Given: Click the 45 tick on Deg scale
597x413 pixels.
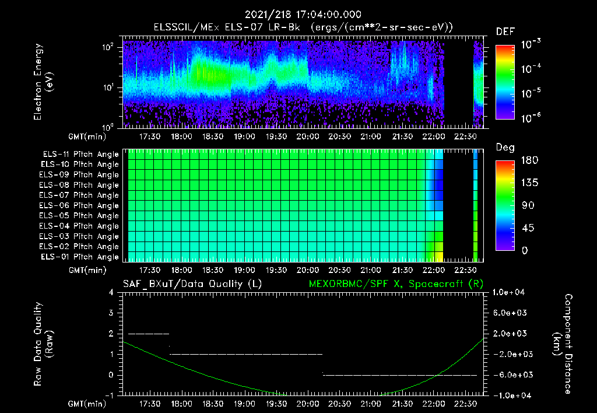Looking at the screenshot, I should 528,228.
